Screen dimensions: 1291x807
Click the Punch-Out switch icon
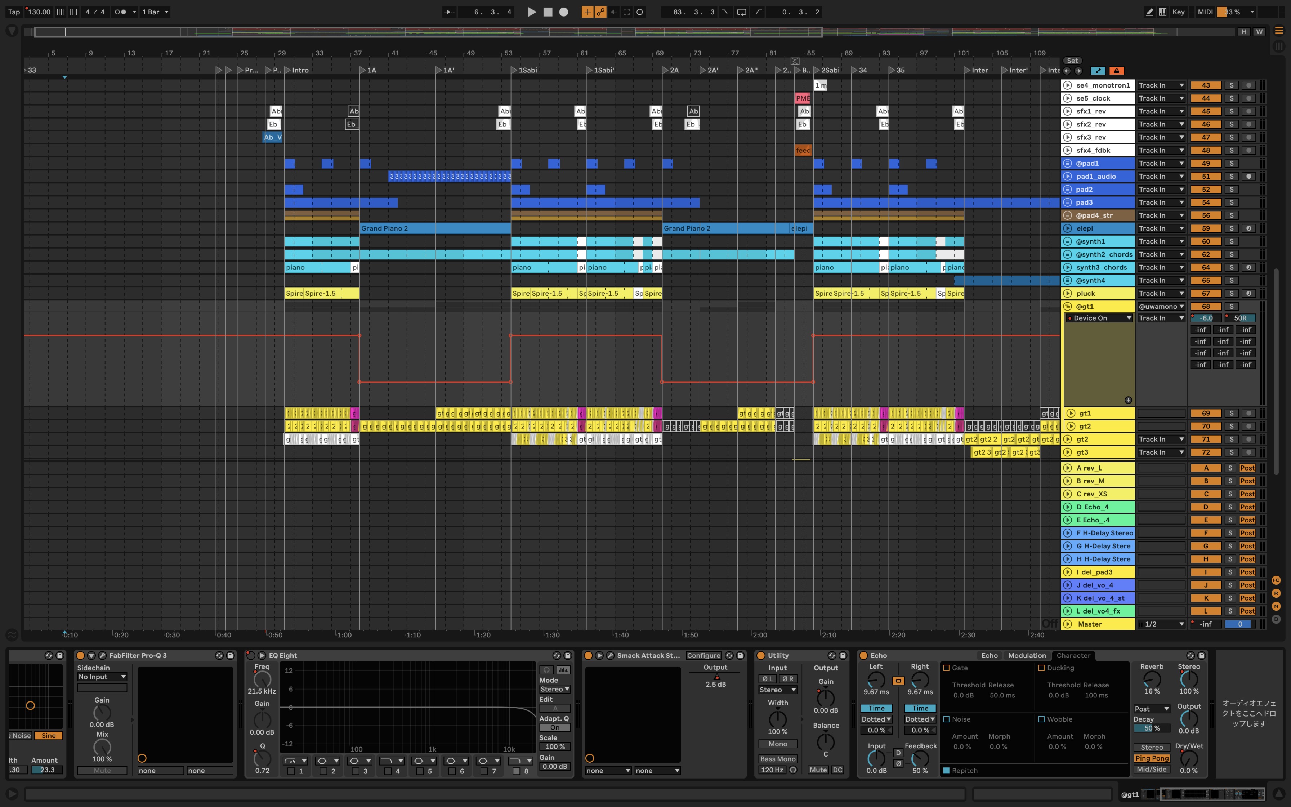coord(757,12)
